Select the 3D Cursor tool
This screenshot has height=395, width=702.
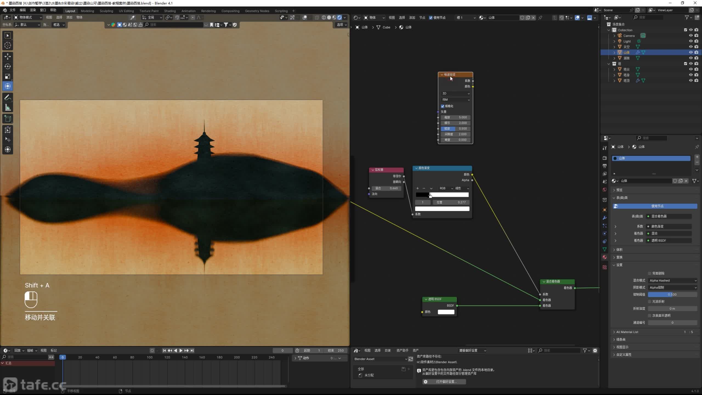(8, 46)
